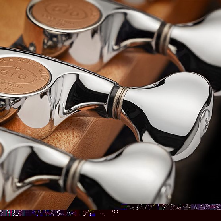Click the bottom tuner's washer ring
The height and width of the screenshot is (221, 221).
73,176
